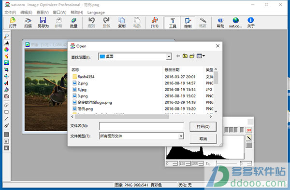Select the file 2.png
This screenshot has height=190, width=290.
[x=80, y=83]
